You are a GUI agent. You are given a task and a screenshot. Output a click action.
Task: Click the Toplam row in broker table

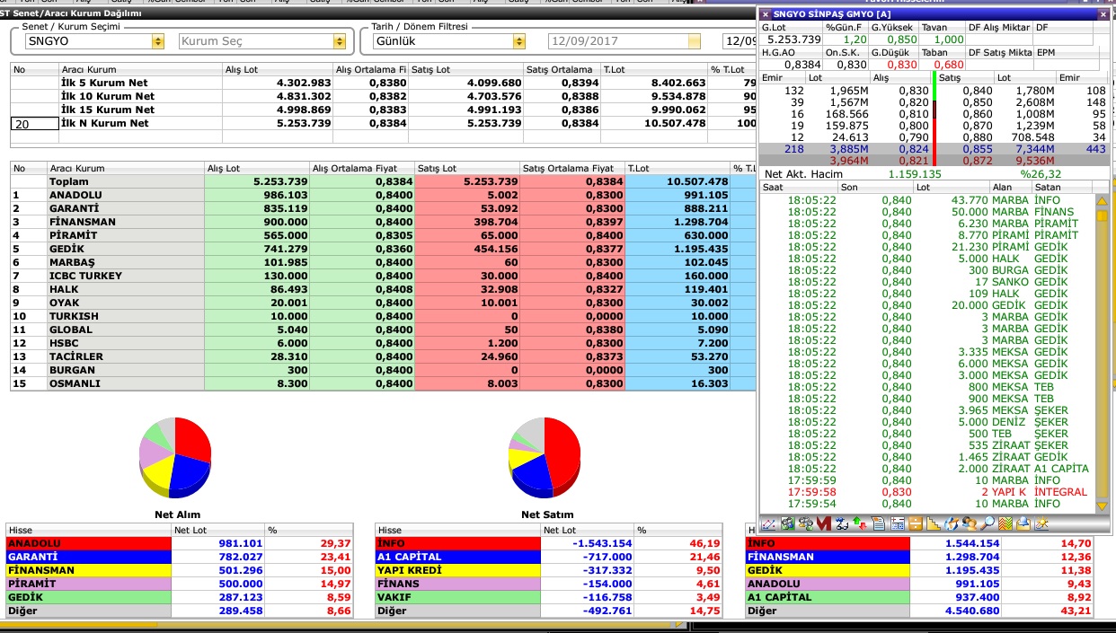[x=384, y=181]
